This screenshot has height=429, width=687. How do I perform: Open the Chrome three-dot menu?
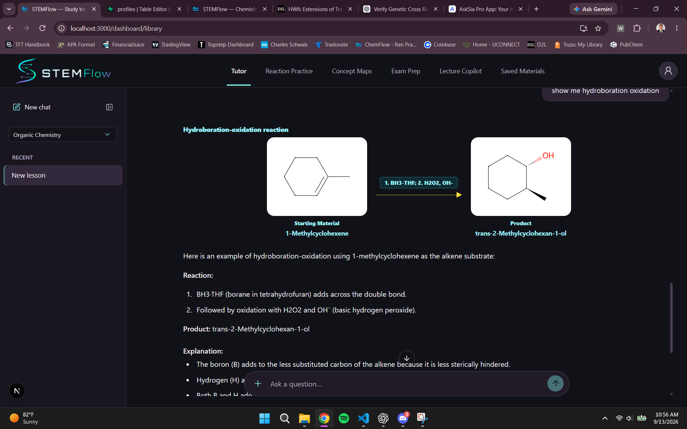677,28
